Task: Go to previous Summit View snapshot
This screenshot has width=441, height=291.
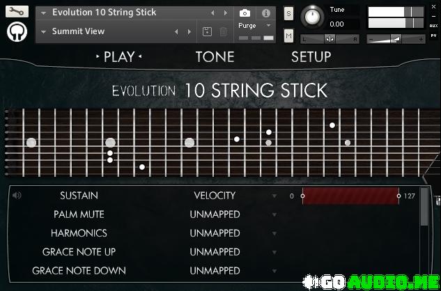Action: click(176, 32)
